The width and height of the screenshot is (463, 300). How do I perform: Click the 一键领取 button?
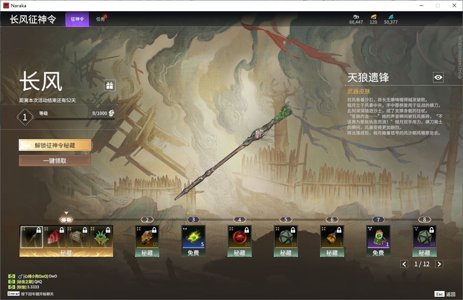pyautogui.click(x=55, y=161)
